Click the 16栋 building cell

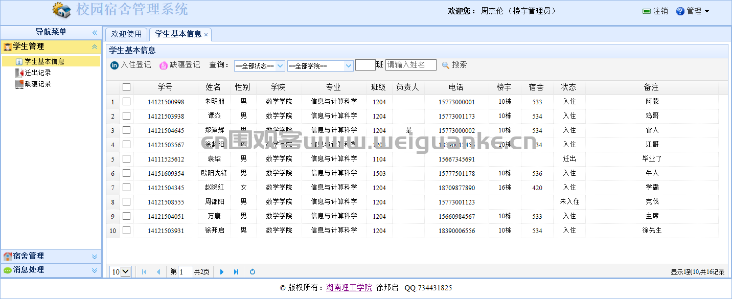[505, 188]
